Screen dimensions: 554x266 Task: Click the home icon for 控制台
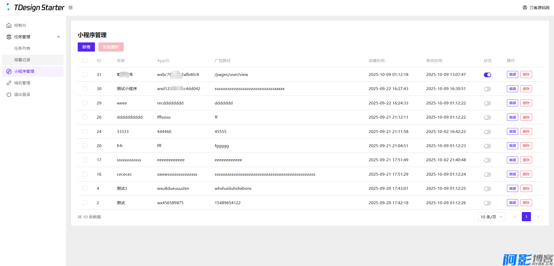[x=9, y=25]
